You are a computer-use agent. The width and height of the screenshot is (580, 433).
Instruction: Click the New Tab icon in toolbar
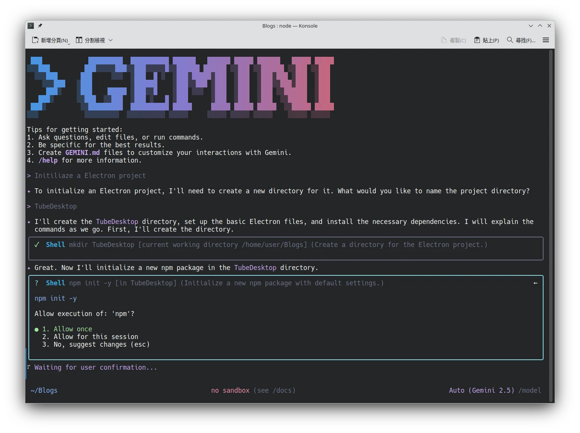pyautogui.click(x=35, y=40)
